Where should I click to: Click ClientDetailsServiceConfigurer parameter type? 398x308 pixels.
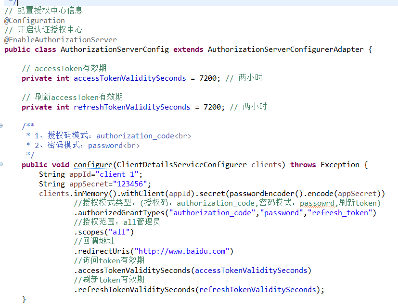pyautogui.click(x=181, y=165)
